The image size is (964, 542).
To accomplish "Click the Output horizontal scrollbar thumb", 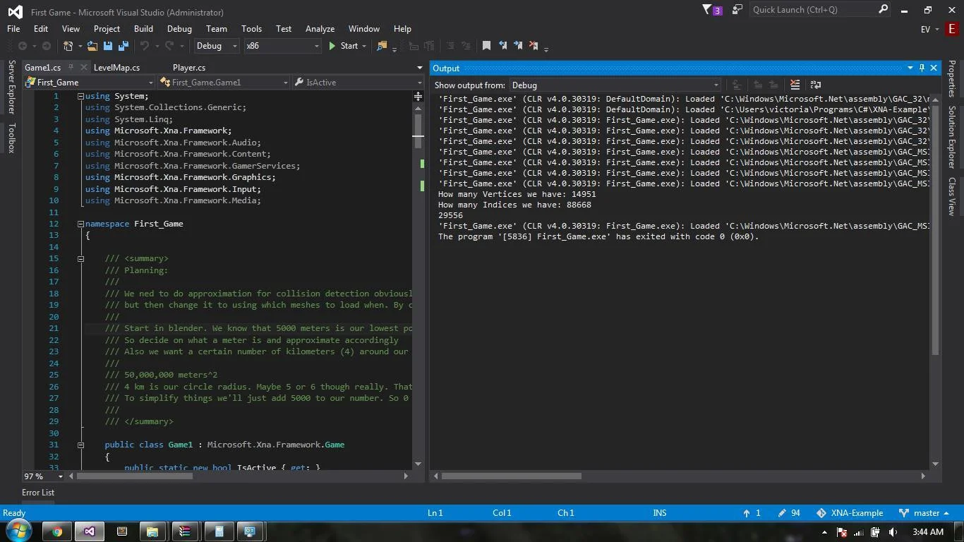I will [x=511, y=476].
